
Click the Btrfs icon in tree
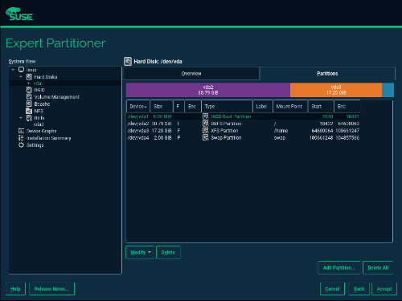29,118
